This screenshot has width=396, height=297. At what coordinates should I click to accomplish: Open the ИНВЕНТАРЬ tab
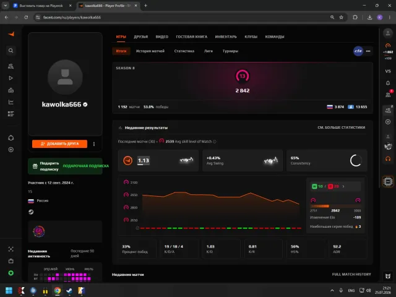pyautogui.click(x=226, y=37)
